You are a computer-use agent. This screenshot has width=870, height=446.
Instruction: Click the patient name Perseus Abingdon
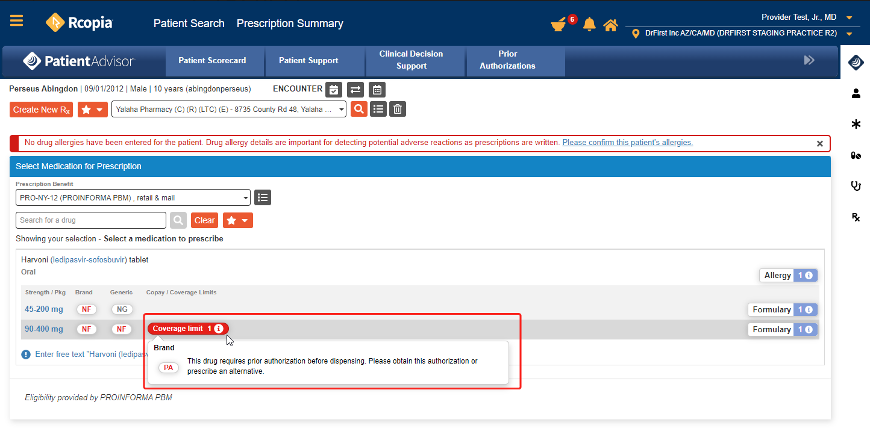[x=43, y=89]
